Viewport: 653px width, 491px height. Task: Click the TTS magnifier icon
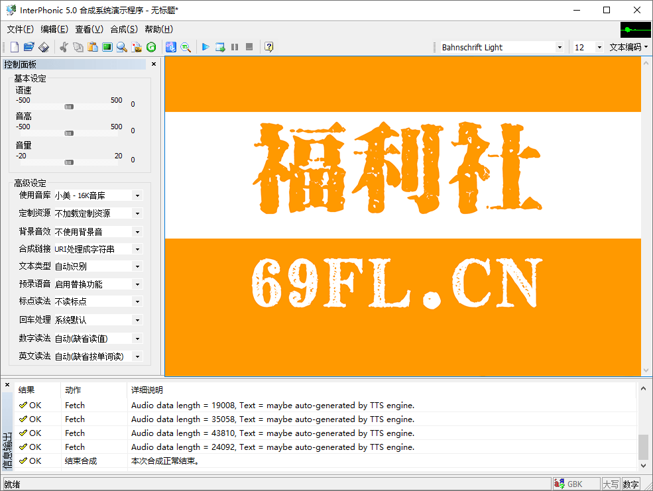(186, 47)
